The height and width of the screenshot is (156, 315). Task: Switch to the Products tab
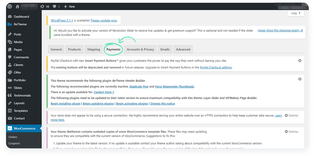tap(75, 49)
